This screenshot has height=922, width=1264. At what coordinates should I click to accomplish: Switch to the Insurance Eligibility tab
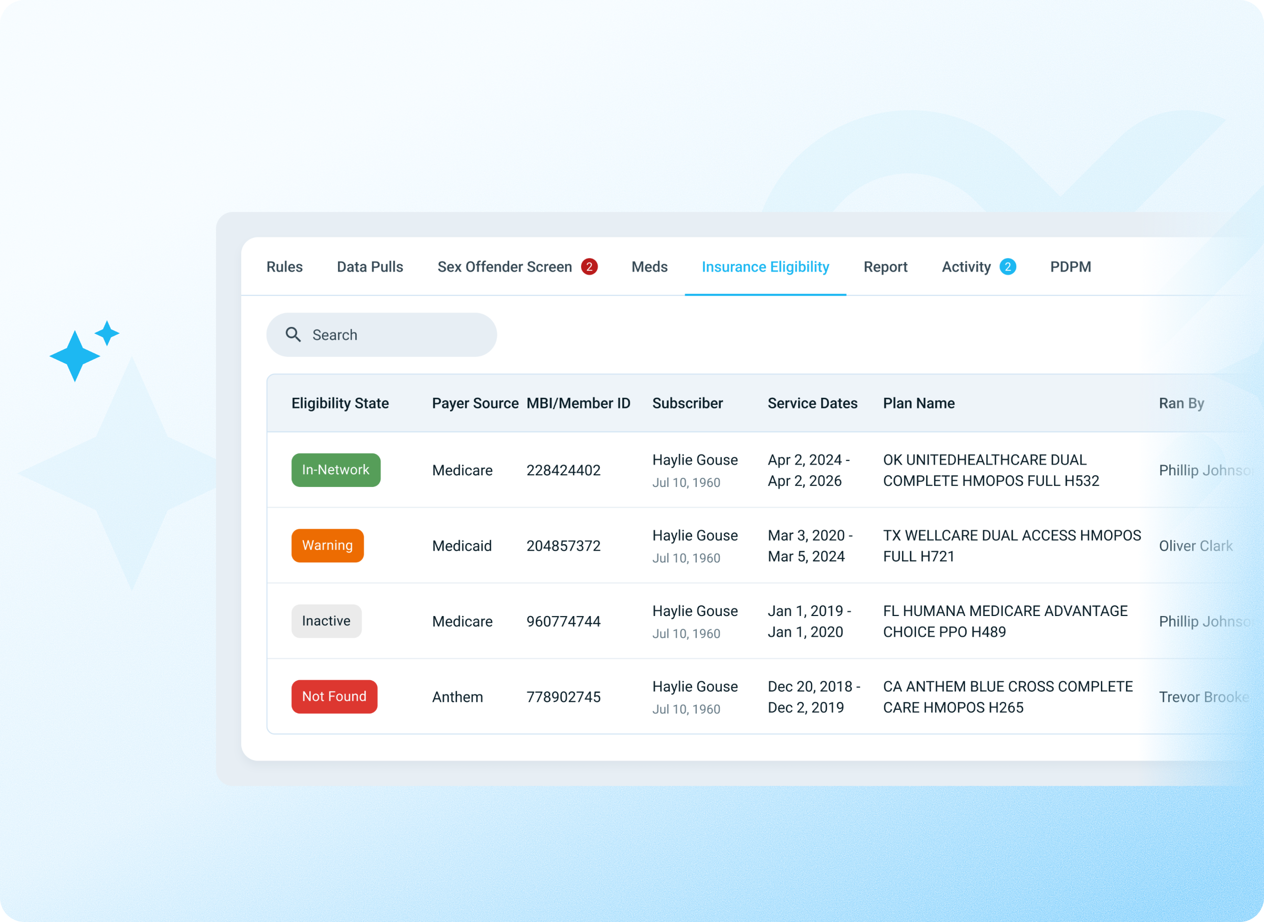(x=765, y=267)
